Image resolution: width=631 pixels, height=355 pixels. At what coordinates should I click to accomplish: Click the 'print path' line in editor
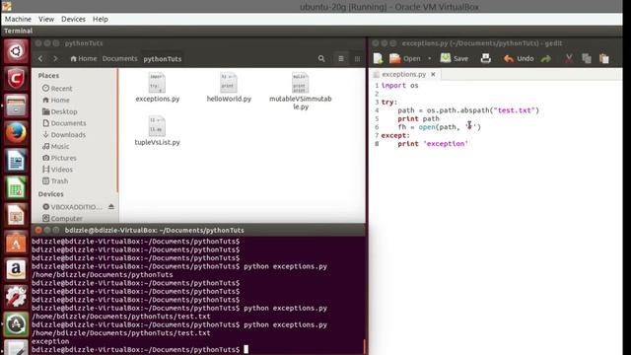[x=418, y=118]
